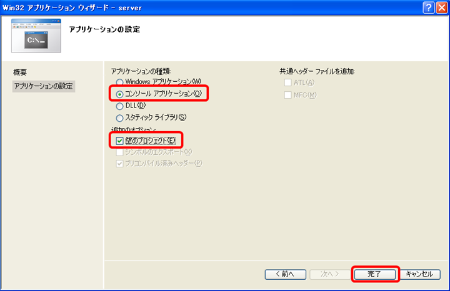Click the アプリケーションの設定 heading text
This screenshot has height=291, width=450.
[105, 29]
